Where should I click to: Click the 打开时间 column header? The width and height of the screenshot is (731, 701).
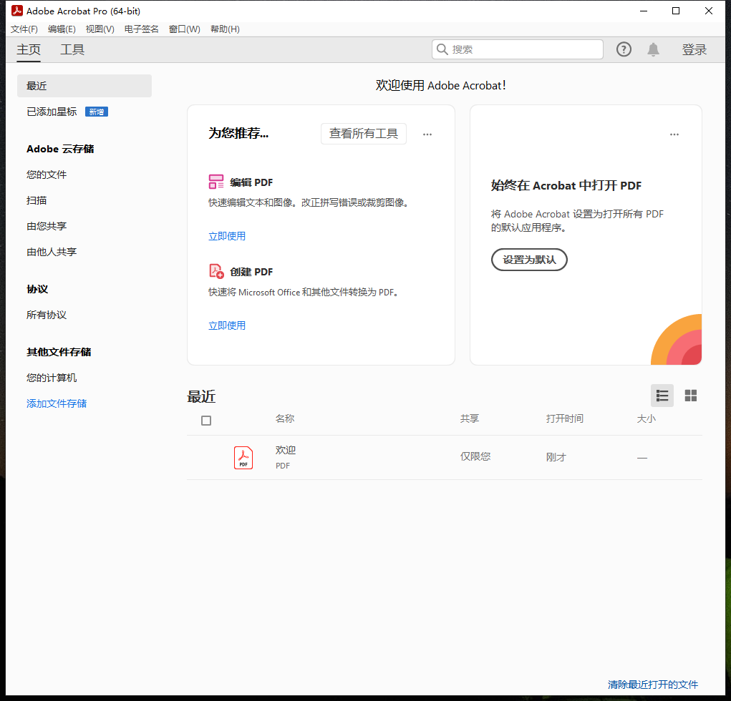point(565,418)
